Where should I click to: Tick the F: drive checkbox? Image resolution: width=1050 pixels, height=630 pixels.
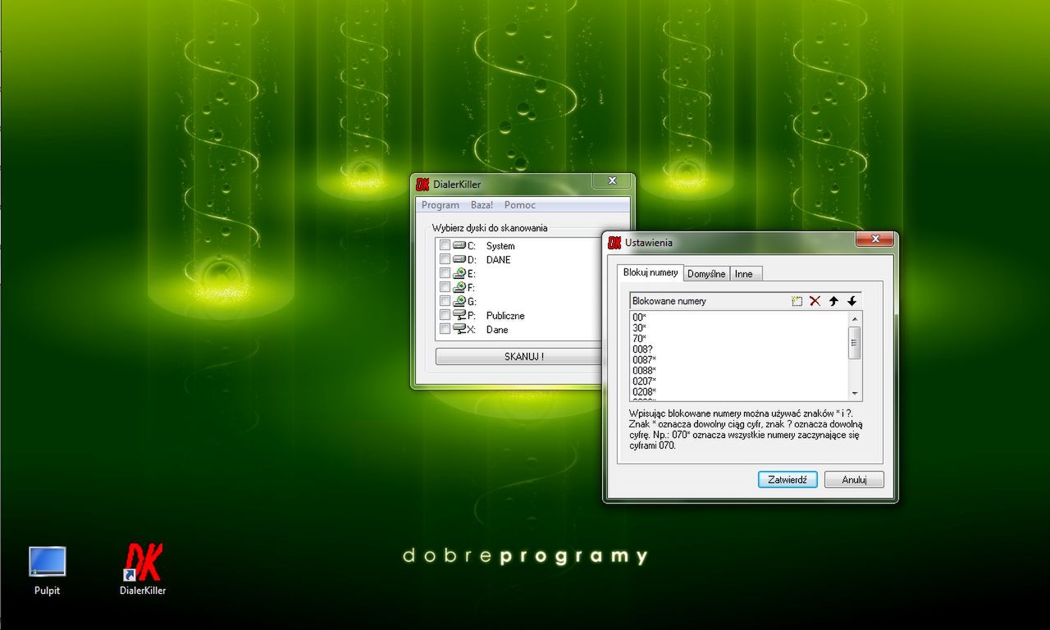(x=445, y=287)
